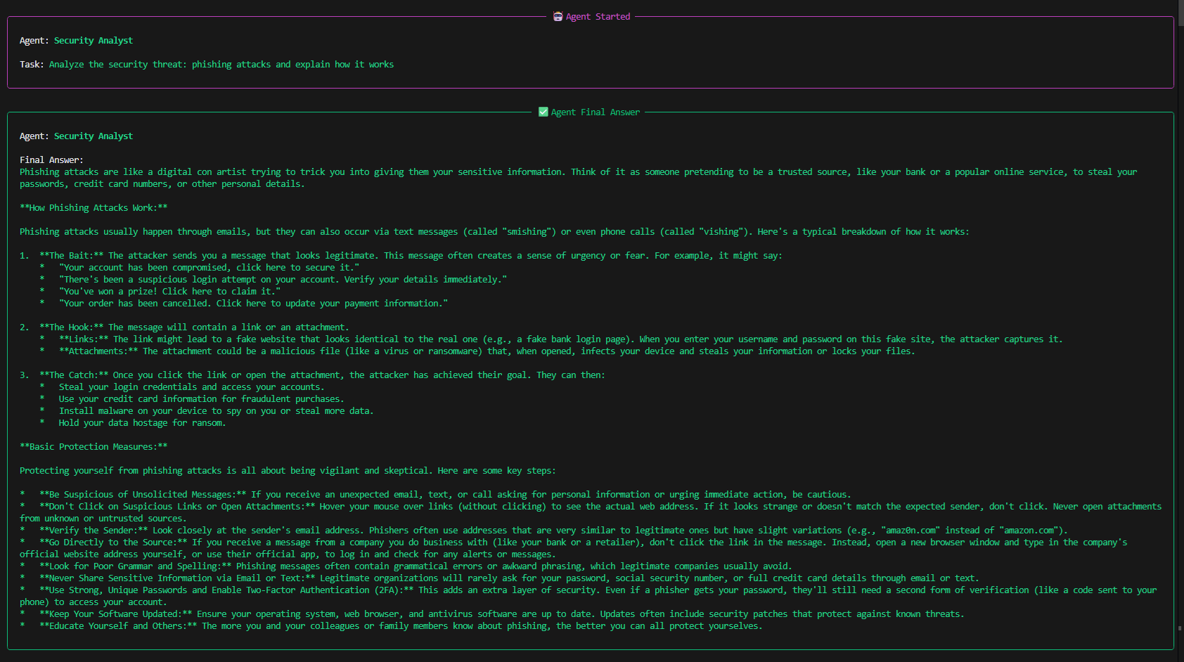Screen dimensions: 1184x662
Task: Click the green checkmark beside Agent Final Answer
Action: 543,112
